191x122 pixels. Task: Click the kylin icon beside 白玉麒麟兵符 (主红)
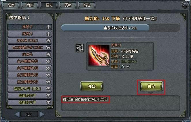pos(48,48)
